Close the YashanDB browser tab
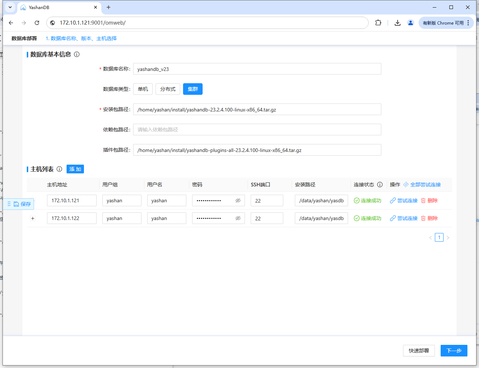Screen dimensions: 479x368 (x=96, y=7)
